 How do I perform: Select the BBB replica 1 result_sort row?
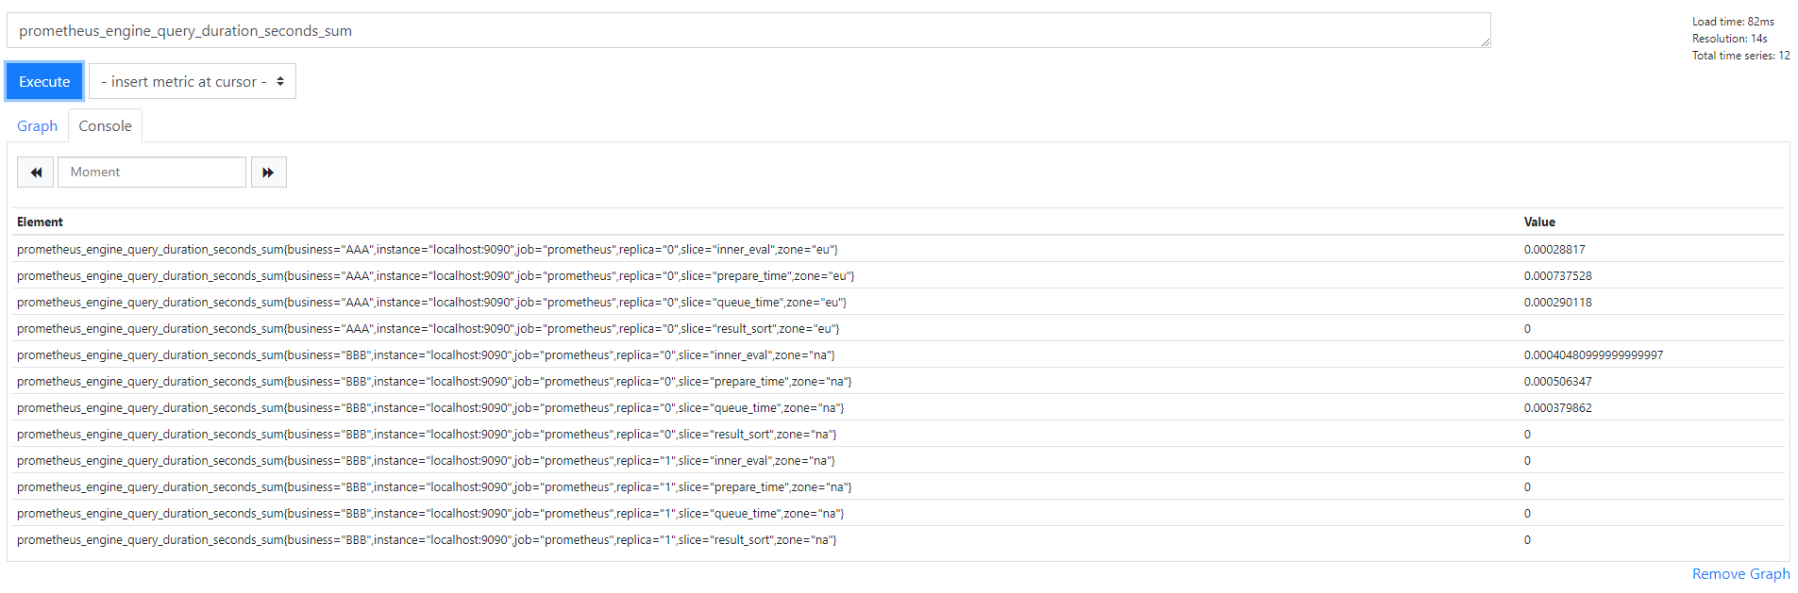click(x=427, y=540)
